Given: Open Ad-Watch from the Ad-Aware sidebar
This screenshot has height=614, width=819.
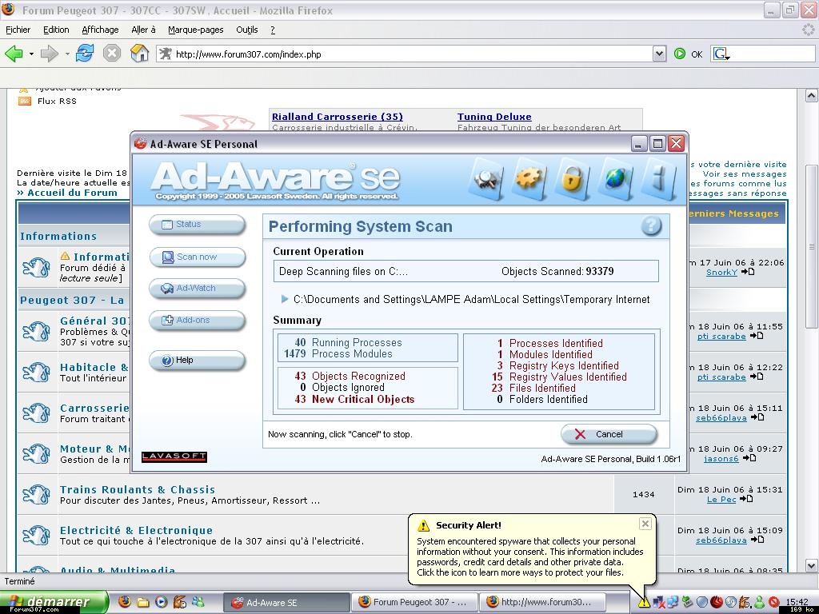Looking at the screenshot, I should click(197, 288).
